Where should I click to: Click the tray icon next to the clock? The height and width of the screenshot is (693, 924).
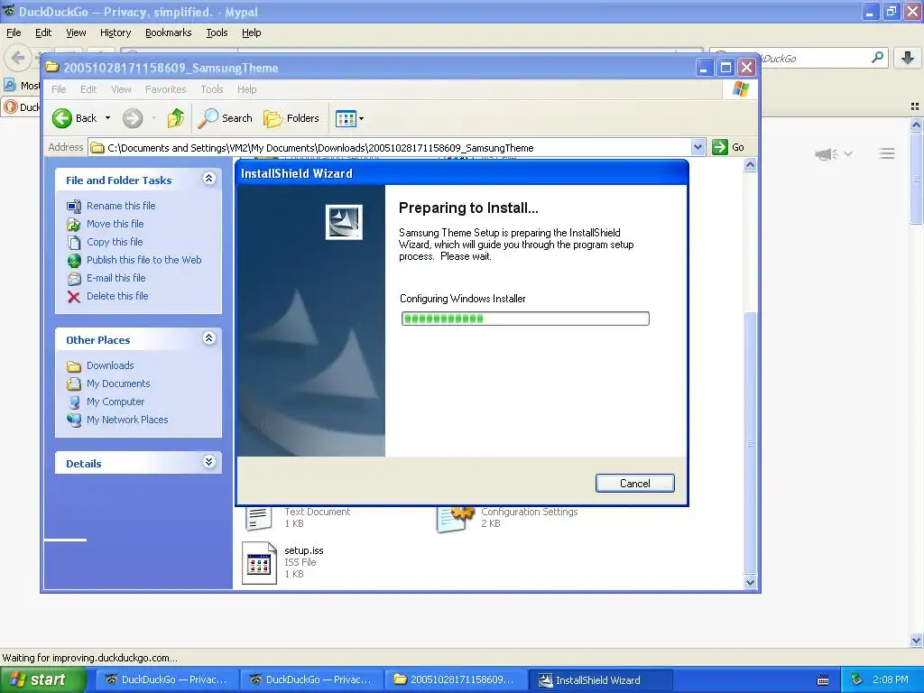click(x=856, y=680)
